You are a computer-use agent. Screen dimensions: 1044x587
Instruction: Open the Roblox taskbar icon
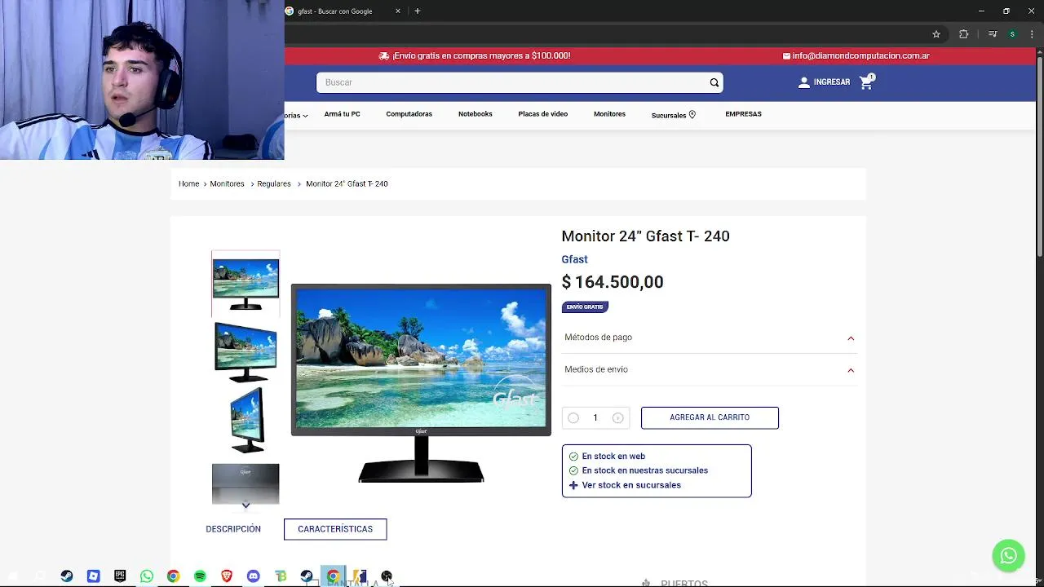pyautogui.click(x=93, y=576)
